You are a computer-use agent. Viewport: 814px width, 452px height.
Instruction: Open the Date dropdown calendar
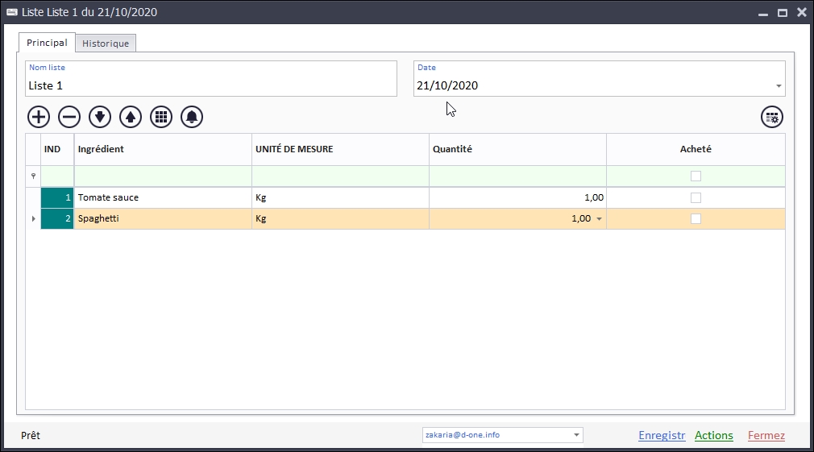pos(778,86)
